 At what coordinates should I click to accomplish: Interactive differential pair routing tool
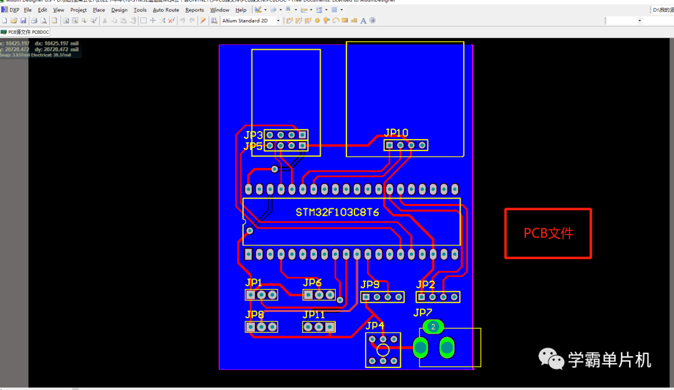[x=308, y=20]
